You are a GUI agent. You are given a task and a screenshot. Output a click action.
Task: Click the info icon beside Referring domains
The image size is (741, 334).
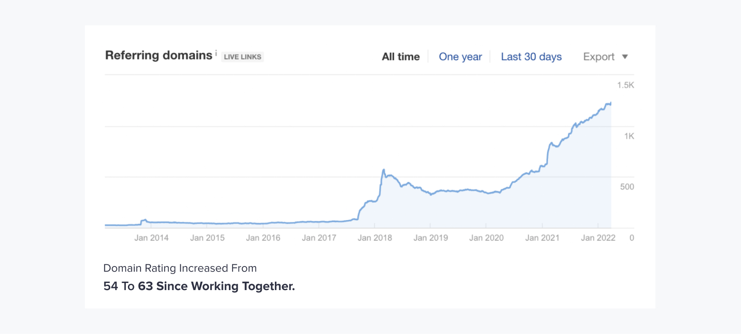tap(216, 53)
